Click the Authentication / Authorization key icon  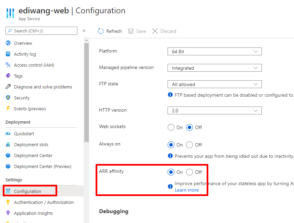coord(8,202)
